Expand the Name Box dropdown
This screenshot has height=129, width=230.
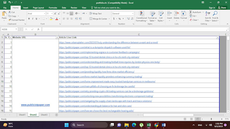point(16,29)
